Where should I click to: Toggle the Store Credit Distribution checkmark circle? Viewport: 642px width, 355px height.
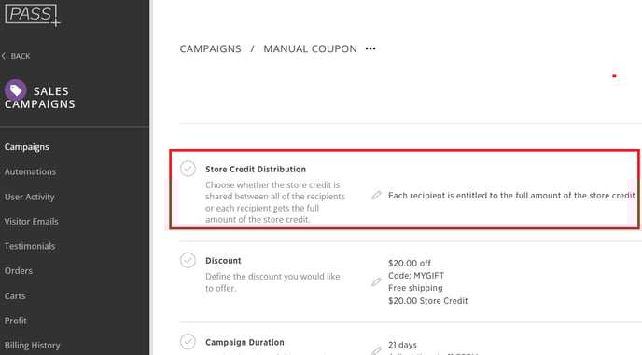(x=188, y=169)
